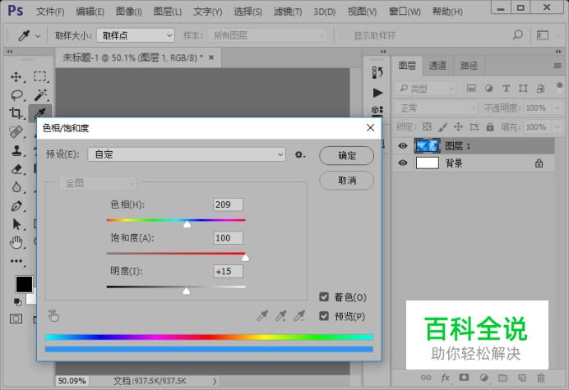This screenshot has width=569, height=390.
Task: Click the new group folder icon
Action: pos(502,378)
